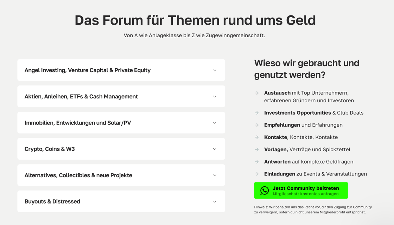Click arrow icon beside Antworten bullet

click(257, 162)
